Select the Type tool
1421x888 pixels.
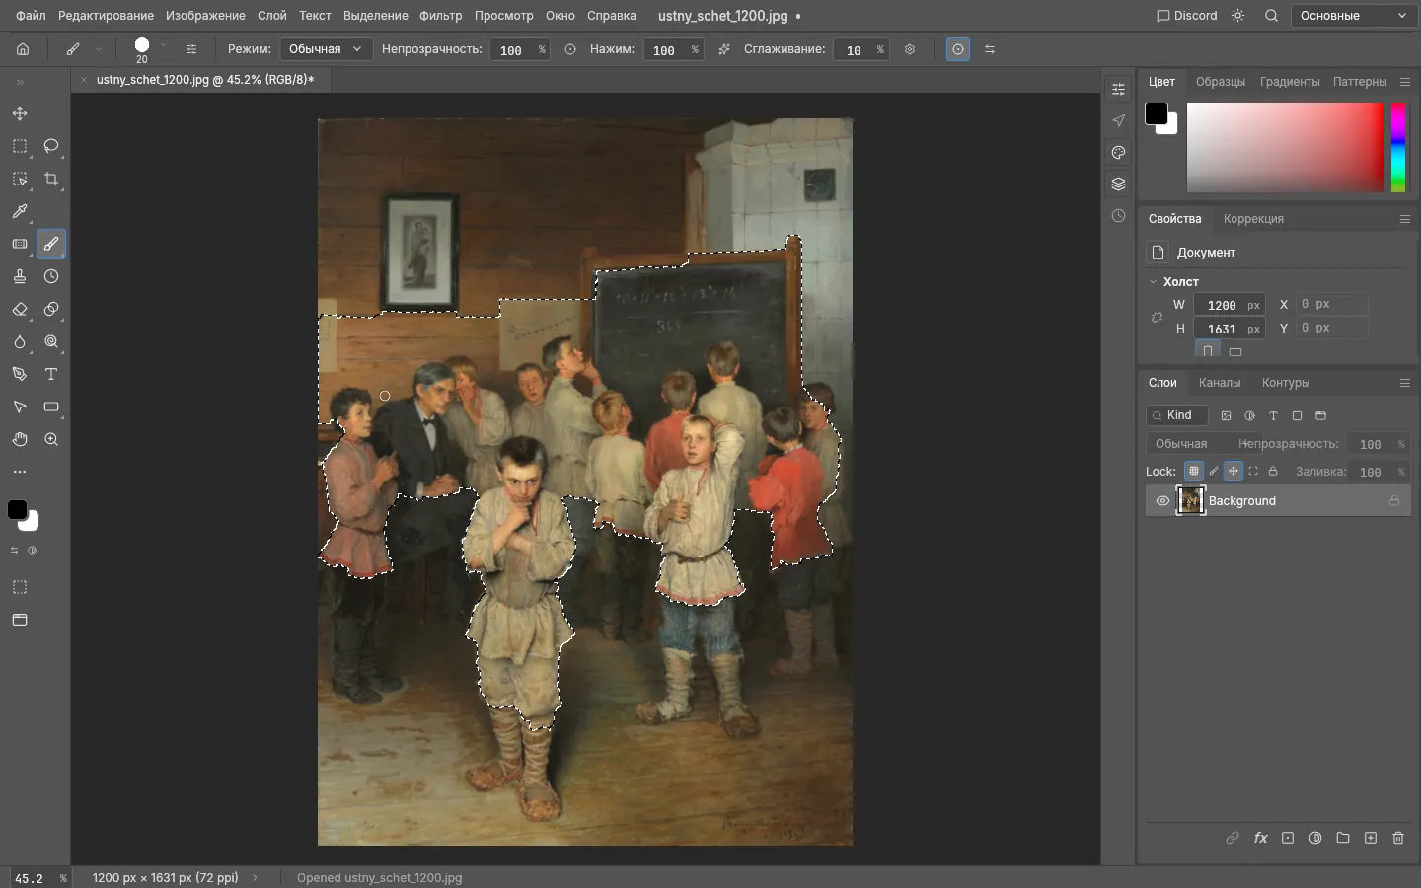click(x=51, y=374)
